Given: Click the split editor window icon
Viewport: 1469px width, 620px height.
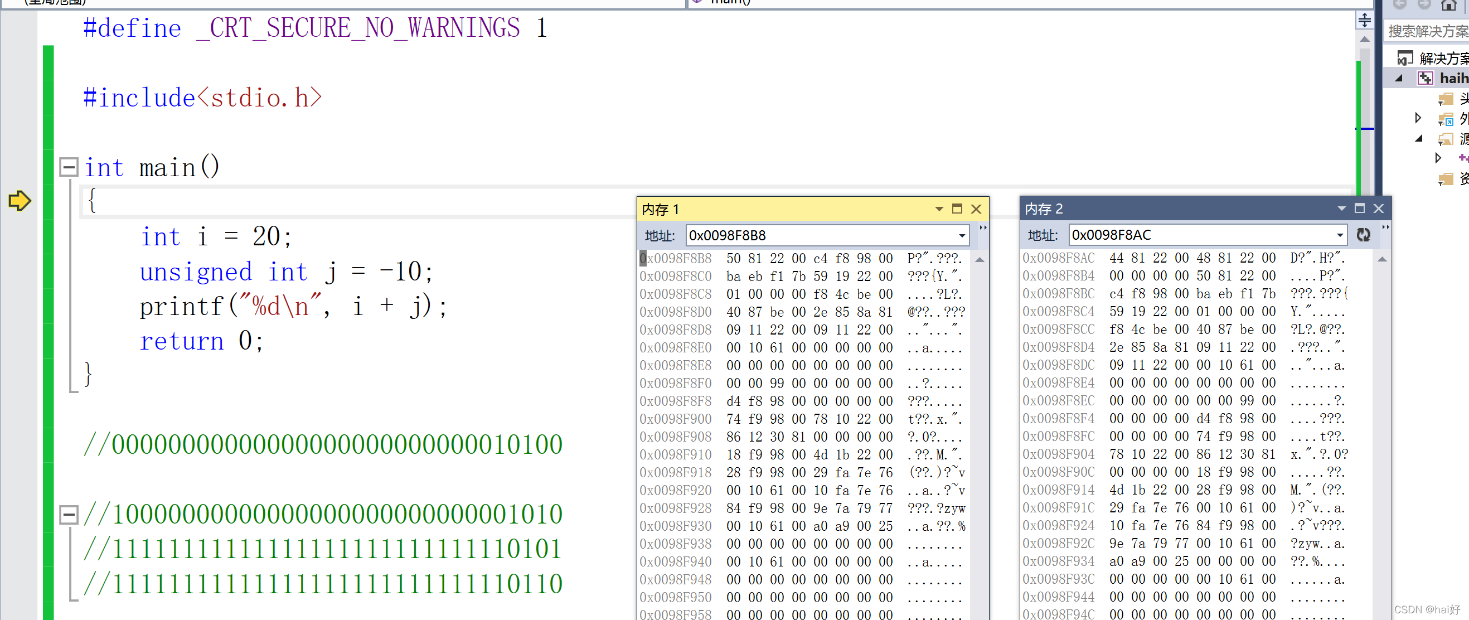Looking at the screenshot, I should (1364, 21).
